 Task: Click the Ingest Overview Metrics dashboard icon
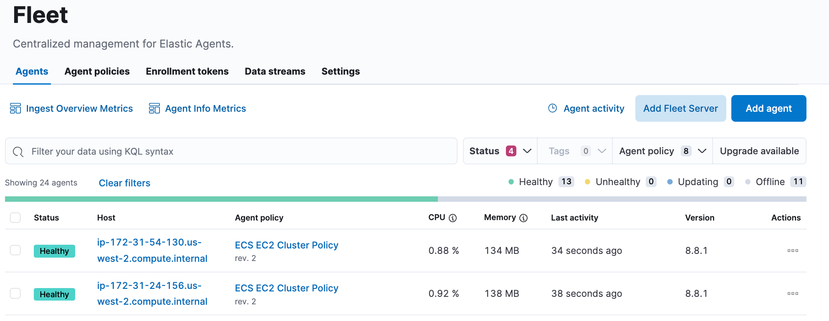coord(15,108)
